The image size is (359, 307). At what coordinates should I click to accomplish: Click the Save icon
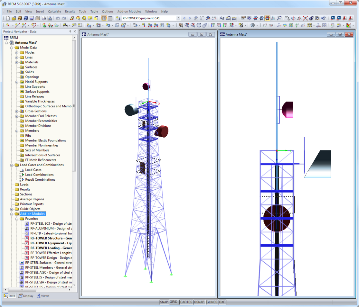coord(31,19)
